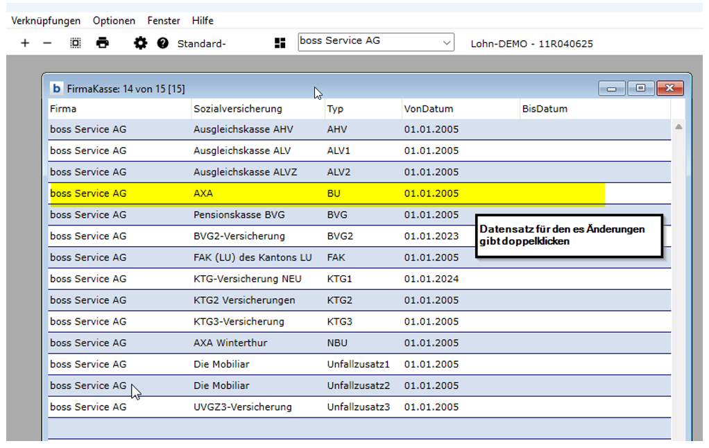Sort by the Sozialversicherung column header

238,109
